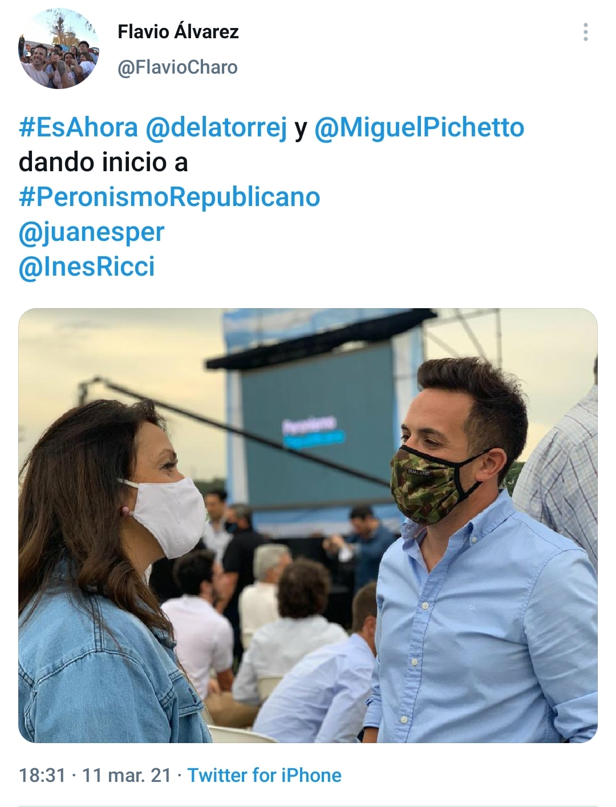Open the @juanesper mention
This screenshot has width=616, height=807.
pyautogui.click(x=91, y=232)
